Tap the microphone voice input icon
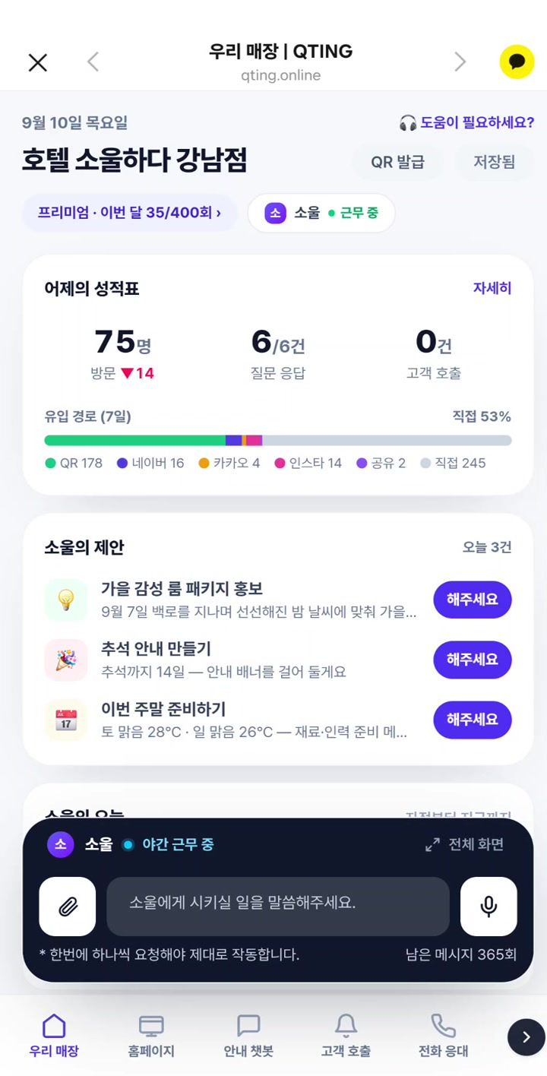Image resolution: width=547 pixels, height=1076 pixels. [x=489, y=906]
